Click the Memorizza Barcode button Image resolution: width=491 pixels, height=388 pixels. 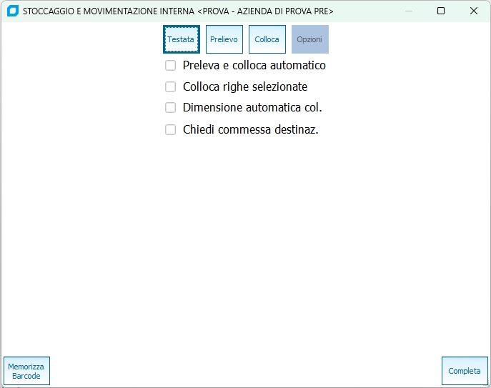pos(26,371)
